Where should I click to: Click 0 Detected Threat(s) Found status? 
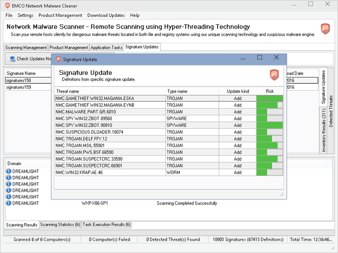(x=173, y=239)
